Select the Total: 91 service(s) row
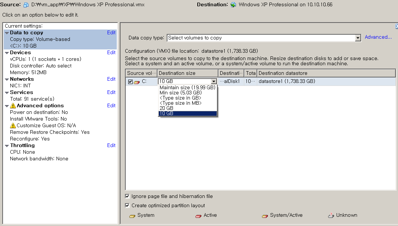398x226 pixels. click(x=32, y=99)
